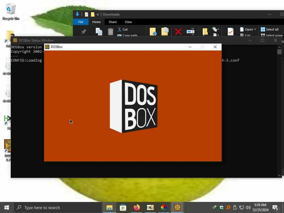Screen dimensions: 284x213
Task: Expand the Easy access dropdown in ribbon
Action: coord(216,35)
